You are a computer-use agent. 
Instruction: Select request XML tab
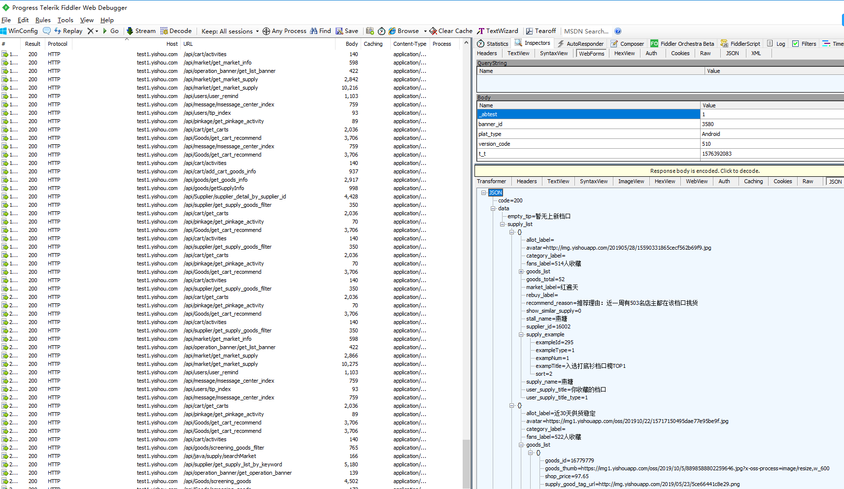tap(756, 53)
